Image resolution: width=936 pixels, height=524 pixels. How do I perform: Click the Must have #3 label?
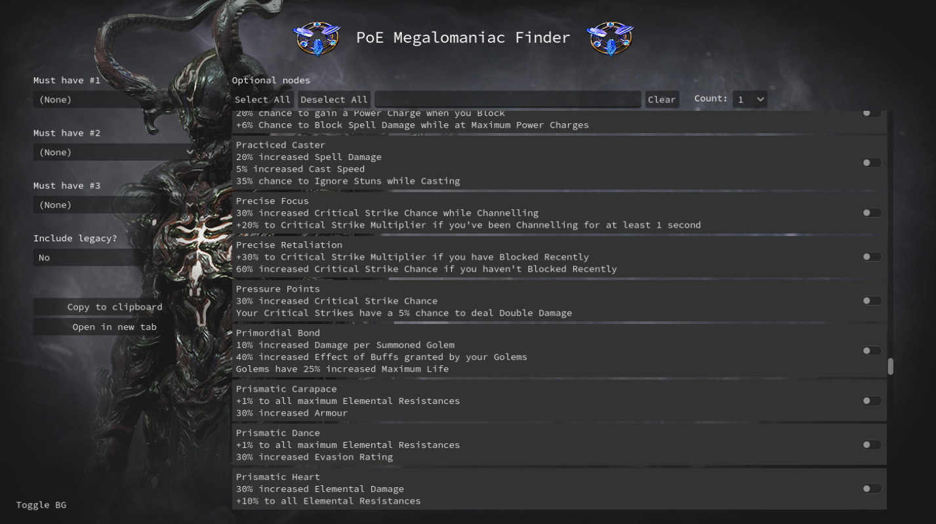coord(67,186)
